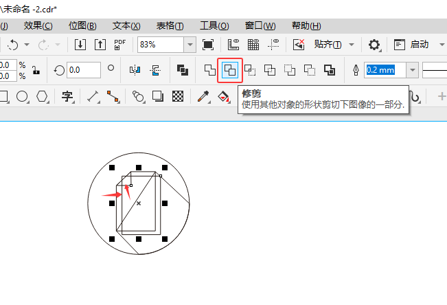
Task: Select the Ellipse tool
Action: 22,96
